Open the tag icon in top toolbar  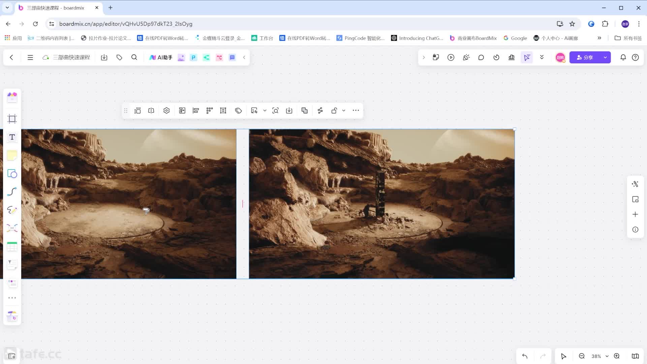119,58
